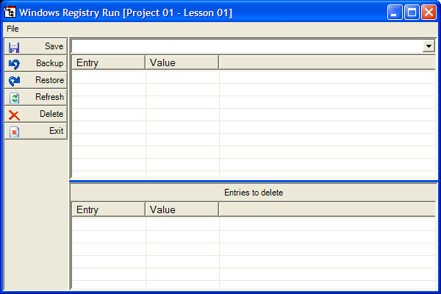The height and width of the screenshot is (294, 441).
Task: Sort by Entry column in upper list
Action: tap(108, 62)
